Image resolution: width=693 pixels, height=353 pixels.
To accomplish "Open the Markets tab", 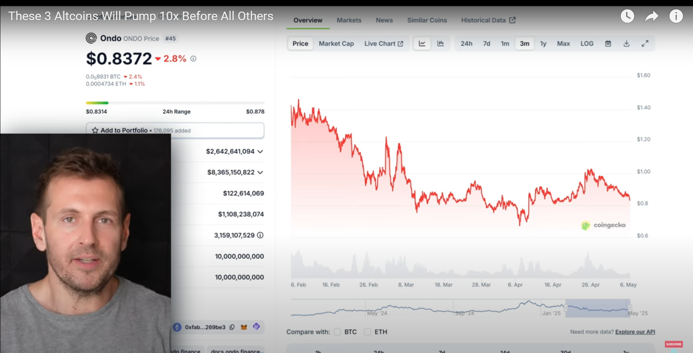I will (349, 20).
